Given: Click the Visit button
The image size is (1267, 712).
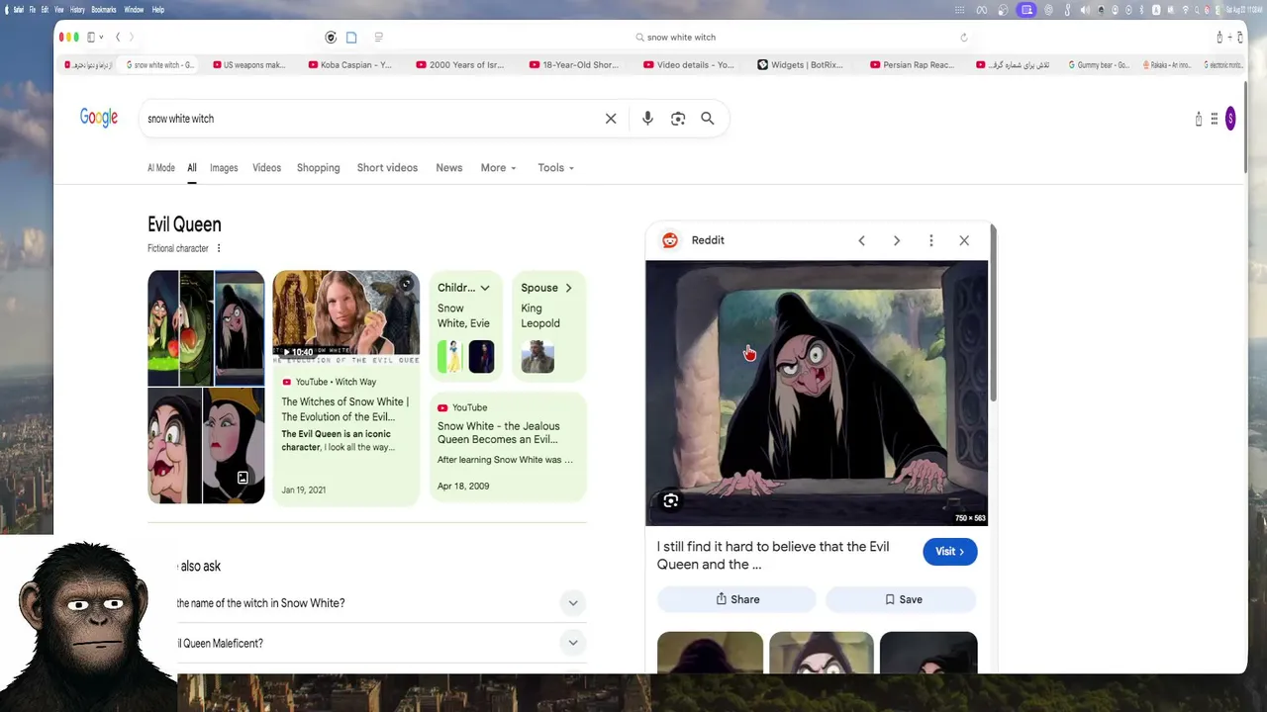Looking at the screenshot, I should point(950,552).
